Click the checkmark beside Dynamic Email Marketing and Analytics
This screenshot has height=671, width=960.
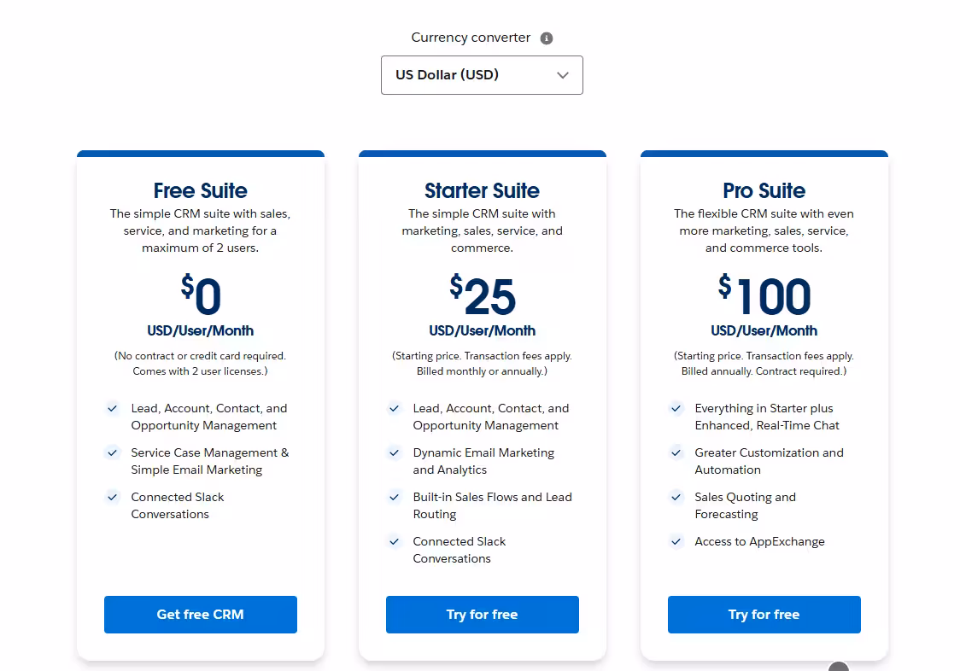tap(394, 452)
